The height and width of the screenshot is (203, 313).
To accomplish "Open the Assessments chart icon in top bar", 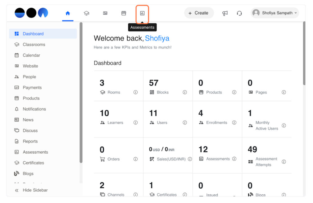I will coord(142,13).
